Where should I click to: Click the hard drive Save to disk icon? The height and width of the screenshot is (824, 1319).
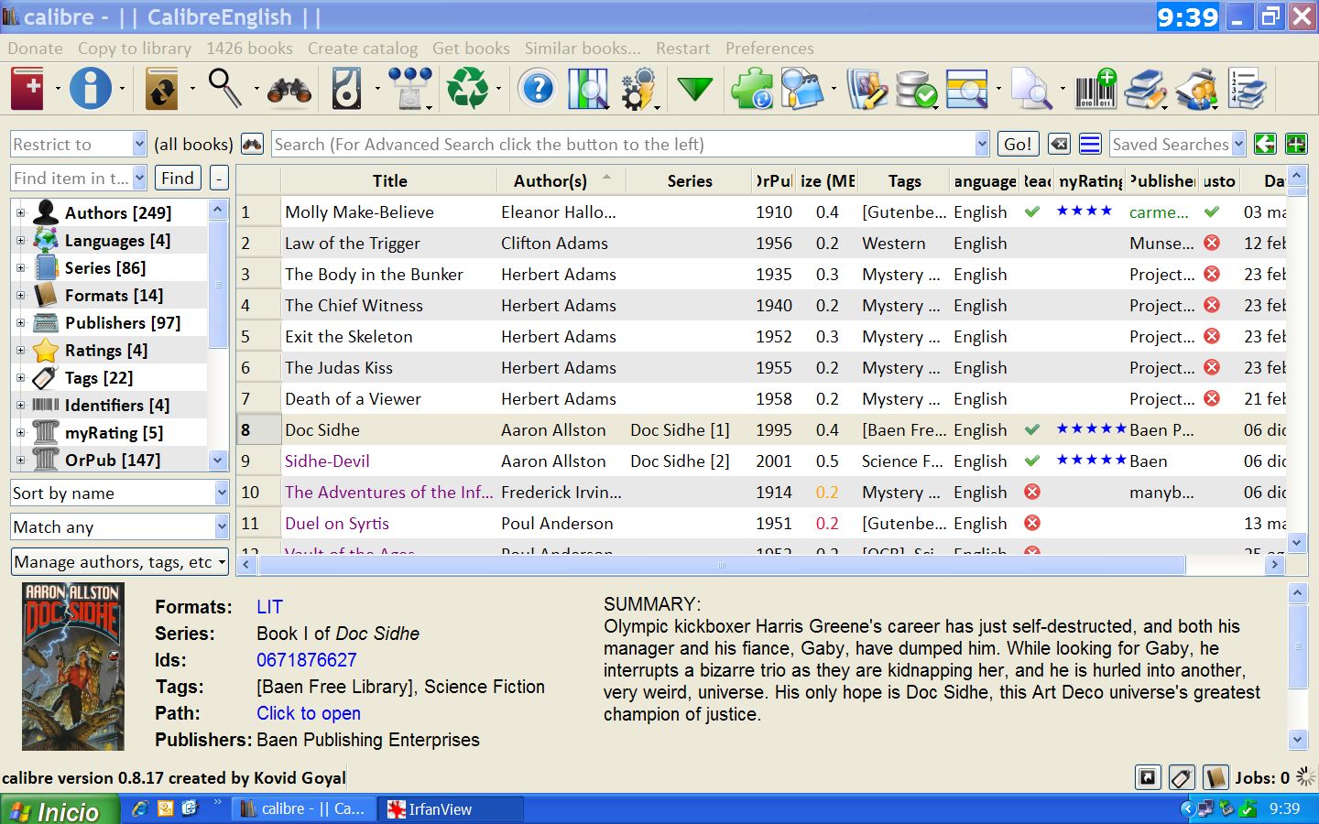[347, 89]
